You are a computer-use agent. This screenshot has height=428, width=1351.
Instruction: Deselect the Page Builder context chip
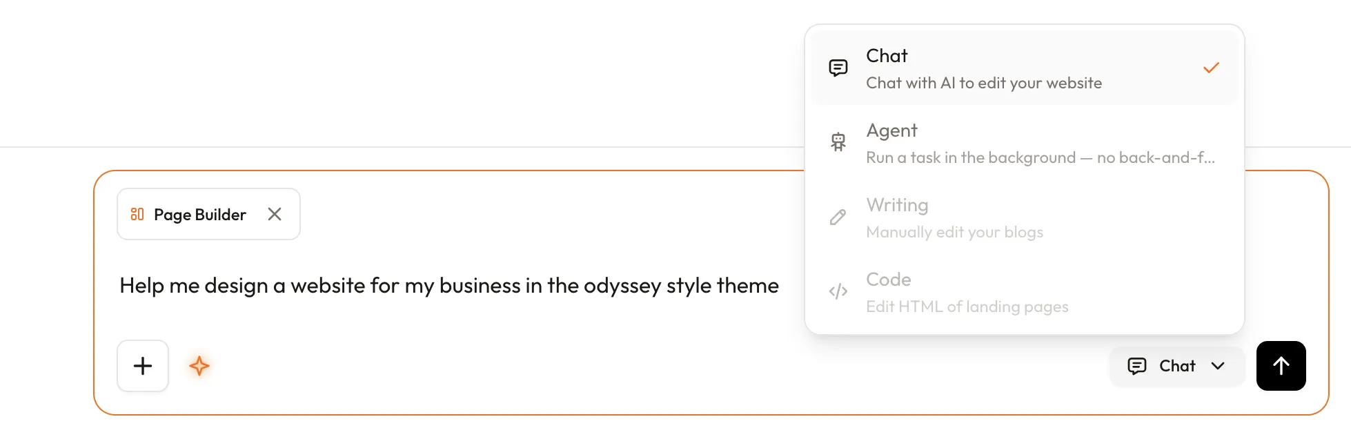pos(275,214)
